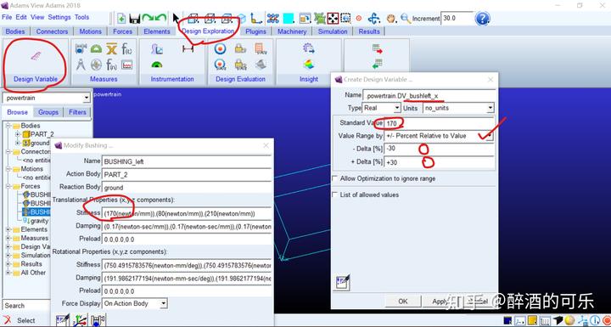Click the green protractor angle measure icon
Screen dimensions: 611x327
click(x=96, y=48)
